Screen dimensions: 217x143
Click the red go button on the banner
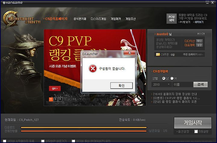click(55, 88)
